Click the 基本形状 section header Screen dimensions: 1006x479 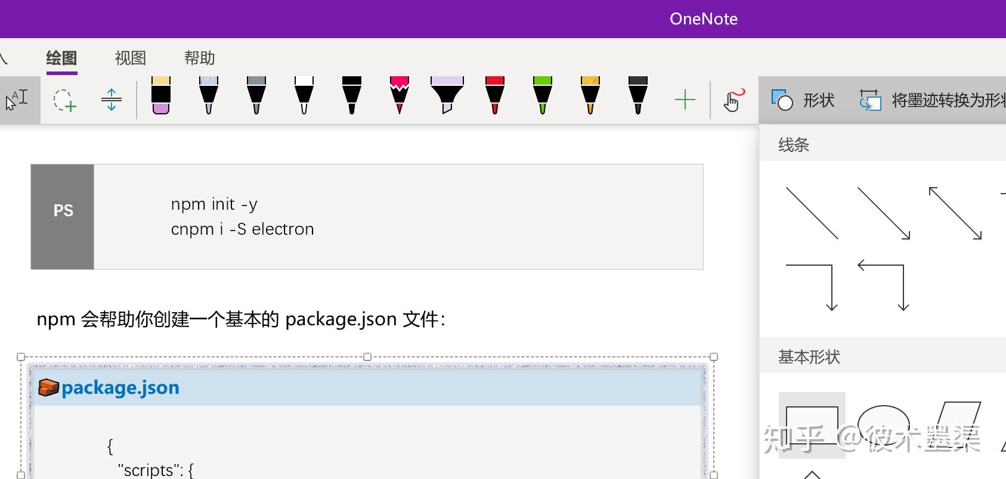click(x=809, y=357)
